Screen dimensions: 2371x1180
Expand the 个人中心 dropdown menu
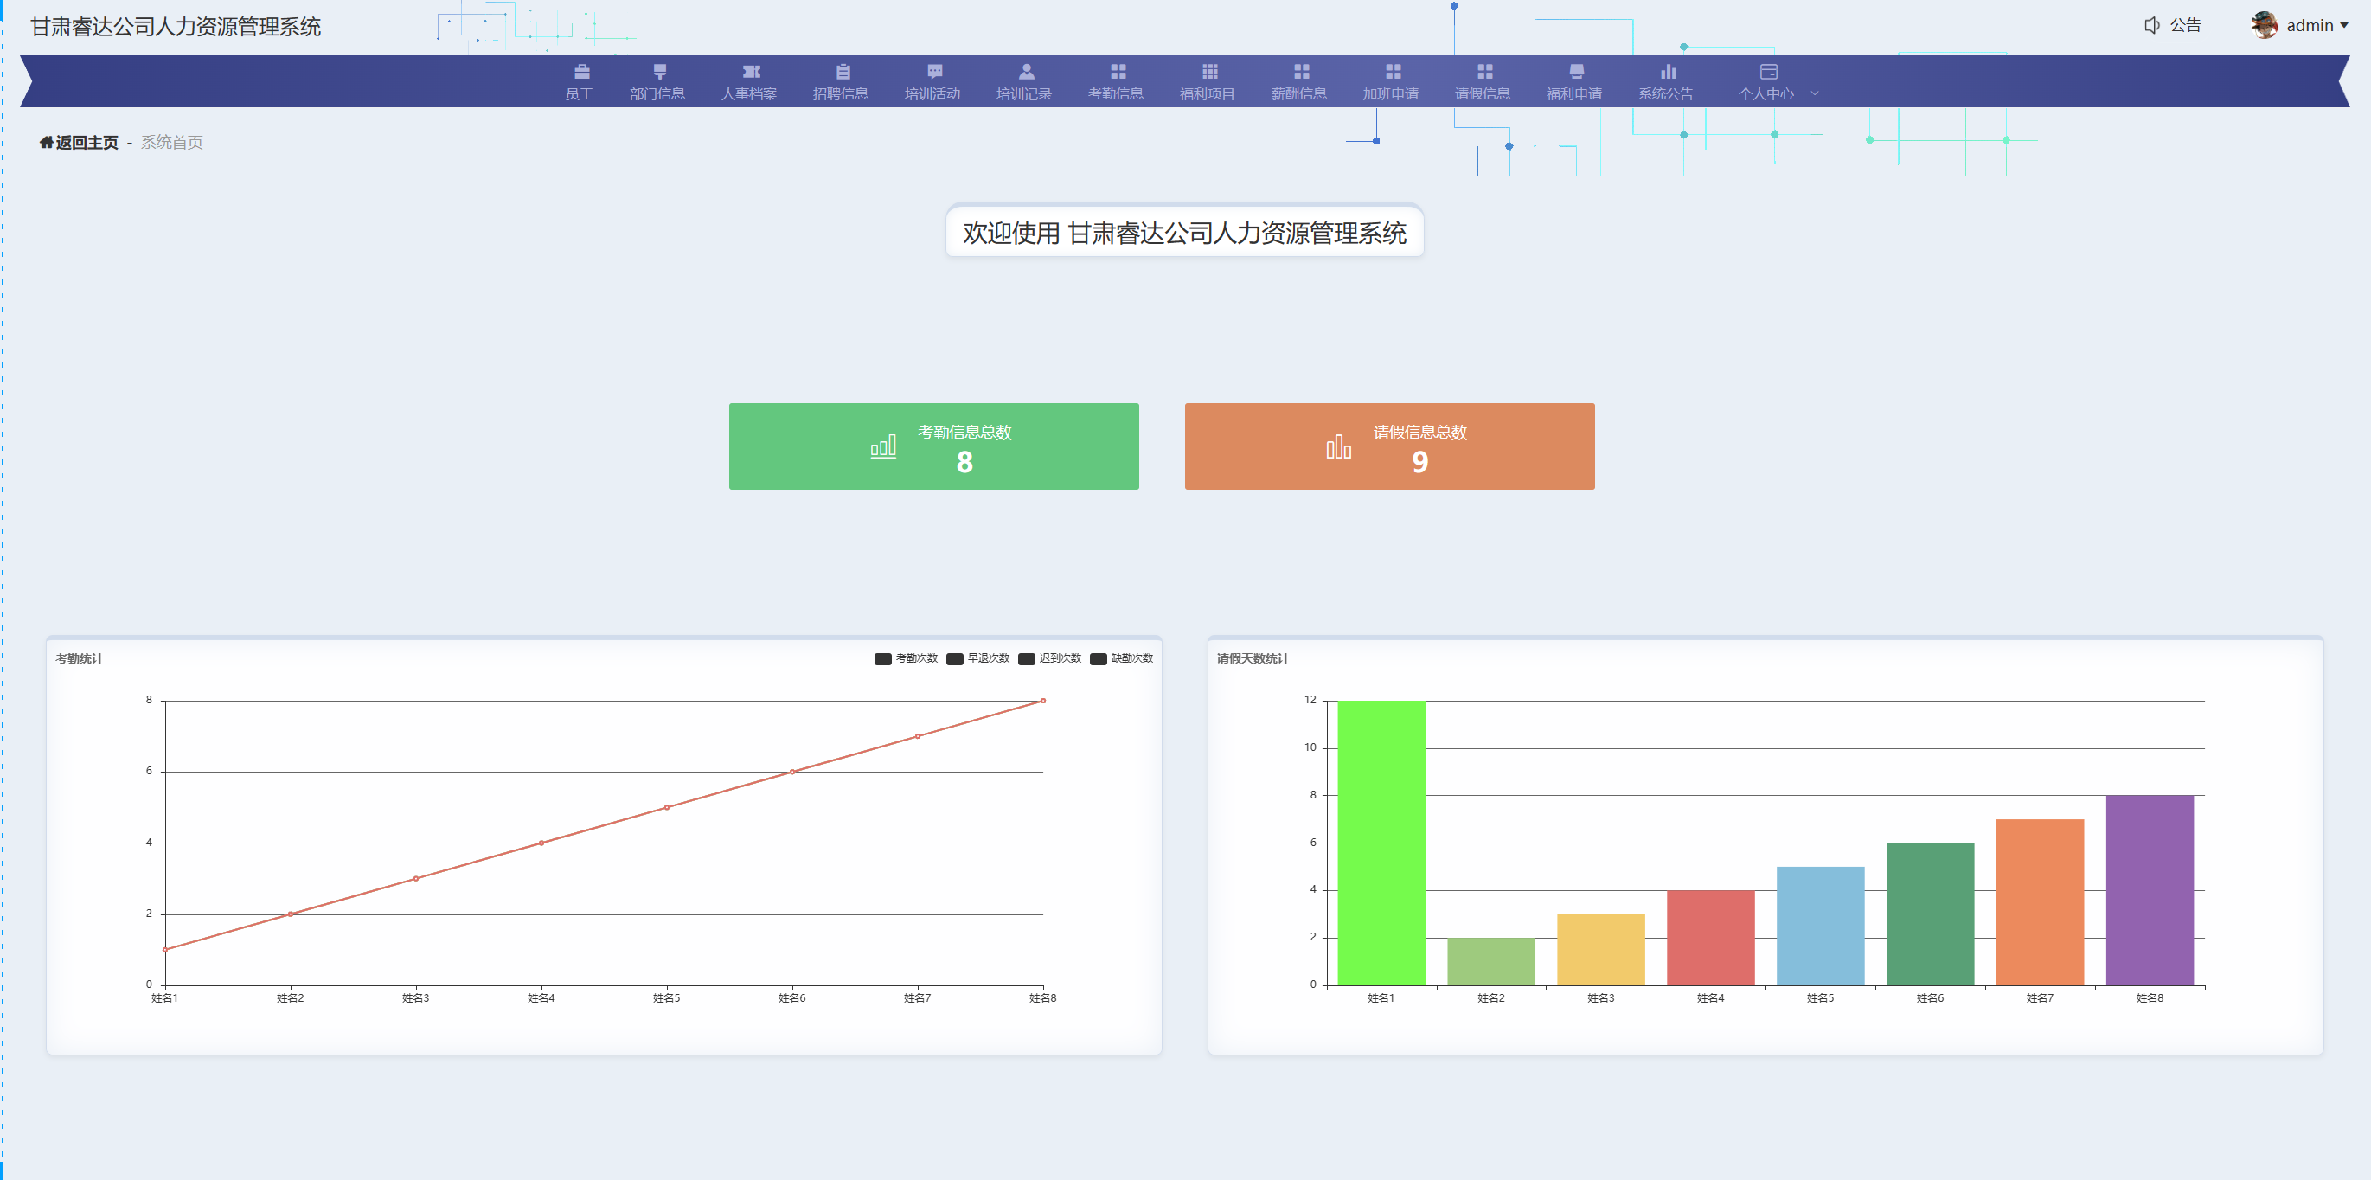tap(1766, 93)
